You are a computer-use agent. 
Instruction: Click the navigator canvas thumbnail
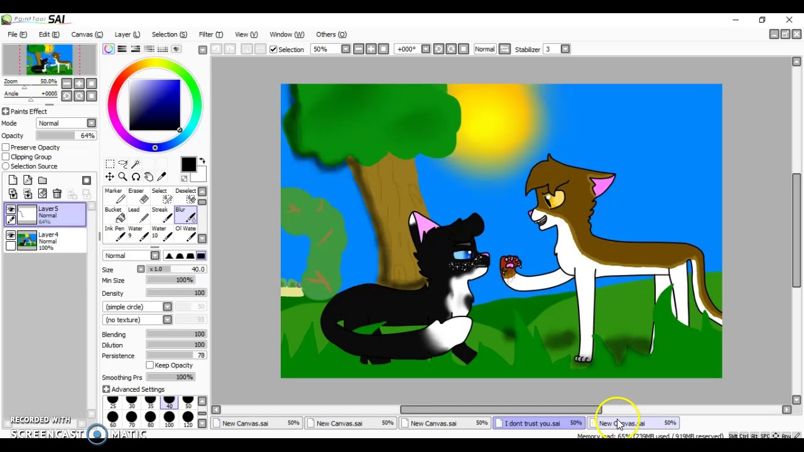[x=49, y=60]
